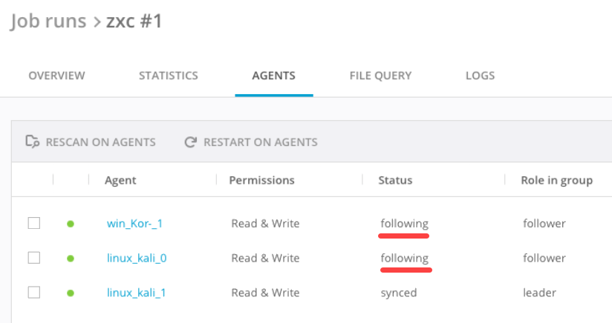Open the linux_kali_1 agent link
612x323 pixels.
pos(136,293)
